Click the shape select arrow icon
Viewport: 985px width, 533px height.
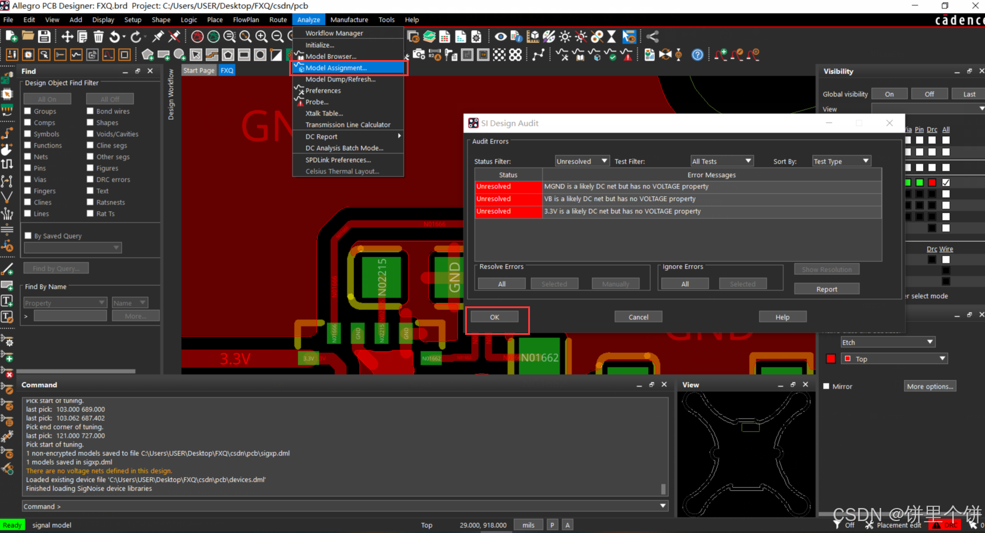[196, 55]
